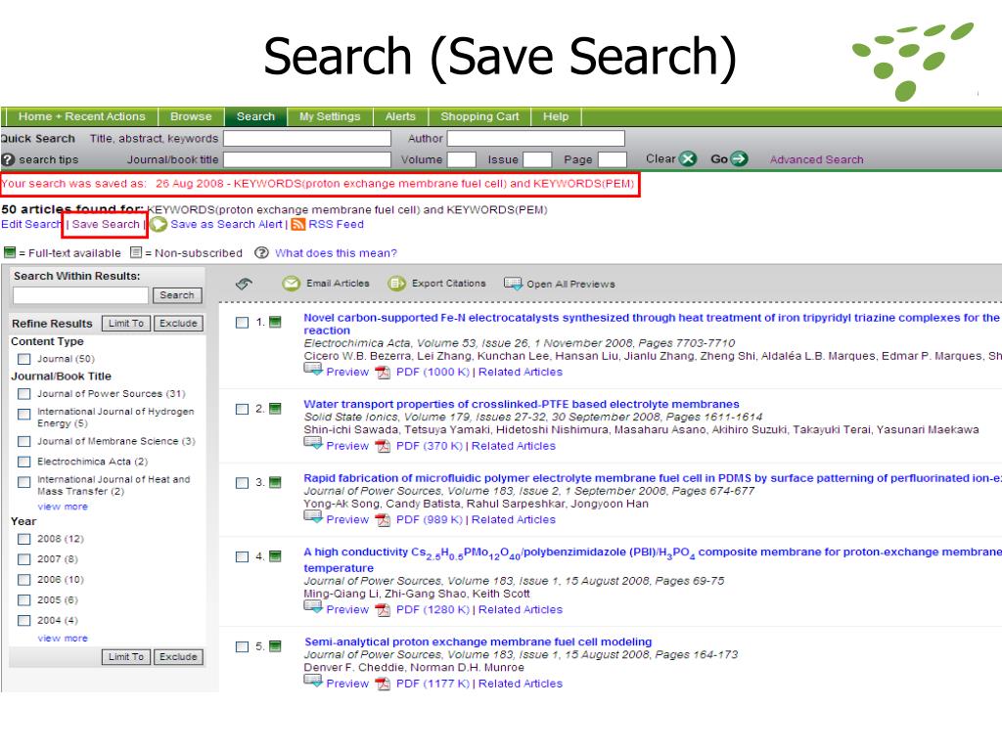Click the Search Within Results text box
This screenshot has height=751, width=1002.
click(x=80, y=295)
